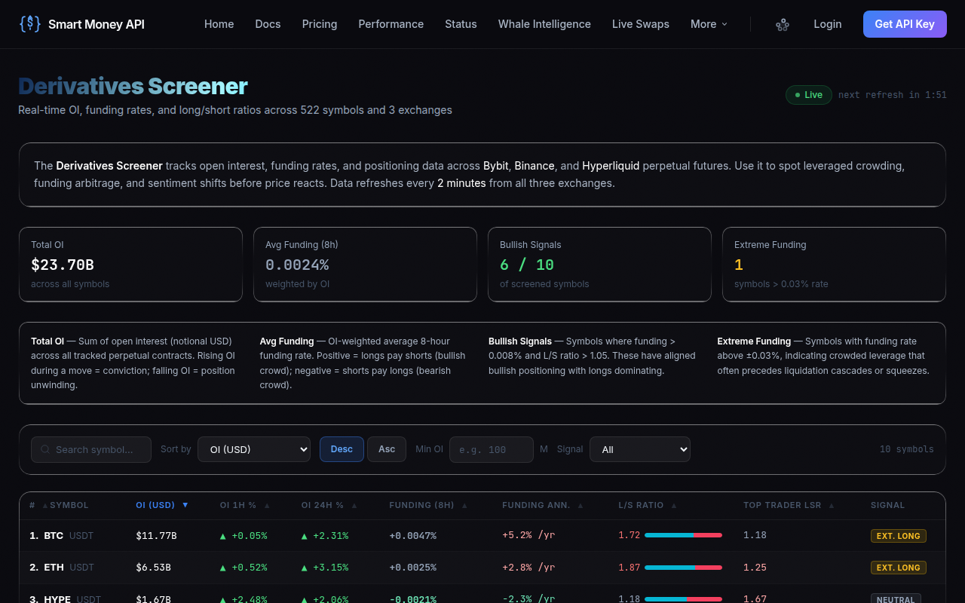
Task: Click the SYMBOL column header
Action: 69,505
